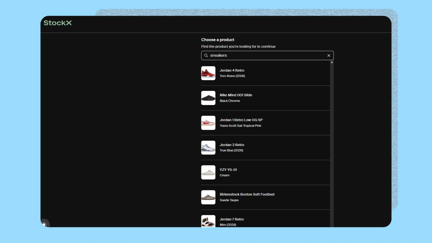
Task: Focus the product search field
Action: [267, 55]
